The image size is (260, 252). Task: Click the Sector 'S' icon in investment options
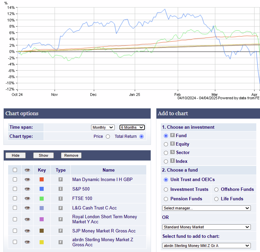pyautogui.click(x=172, y=152)
